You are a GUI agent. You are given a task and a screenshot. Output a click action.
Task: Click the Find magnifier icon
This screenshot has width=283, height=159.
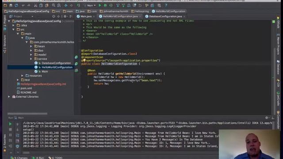(54, 5)
